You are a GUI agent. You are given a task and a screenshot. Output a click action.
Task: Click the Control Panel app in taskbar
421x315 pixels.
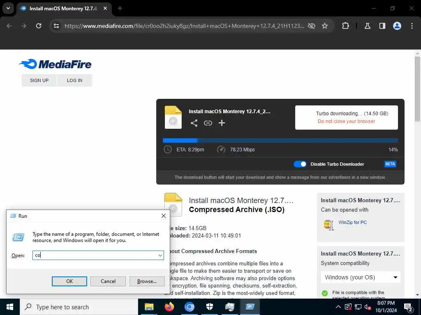[x=229, y=307]
